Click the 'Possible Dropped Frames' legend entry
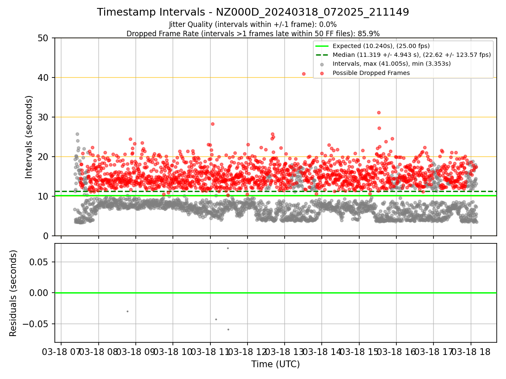The height and width of the screenshot is (379, 506). click(x=371, y=73)
